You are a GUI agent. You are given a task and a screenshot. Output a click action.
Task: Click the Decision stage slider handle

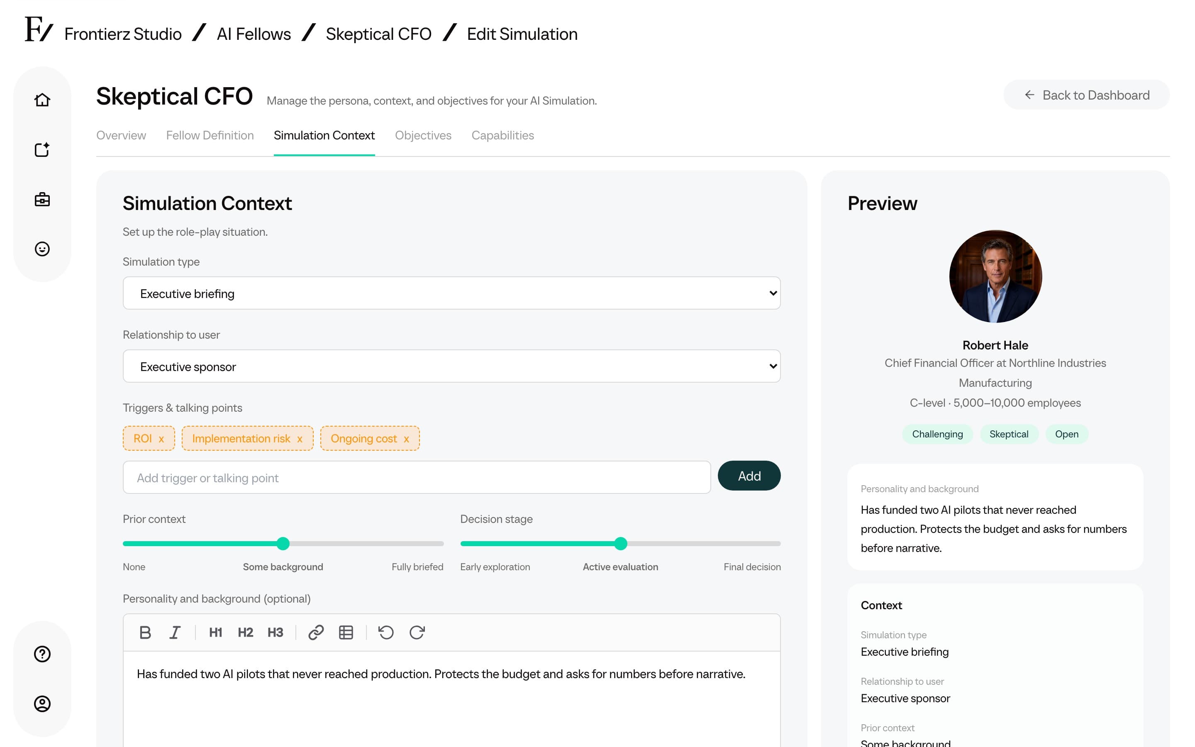[x=621, y=544]
